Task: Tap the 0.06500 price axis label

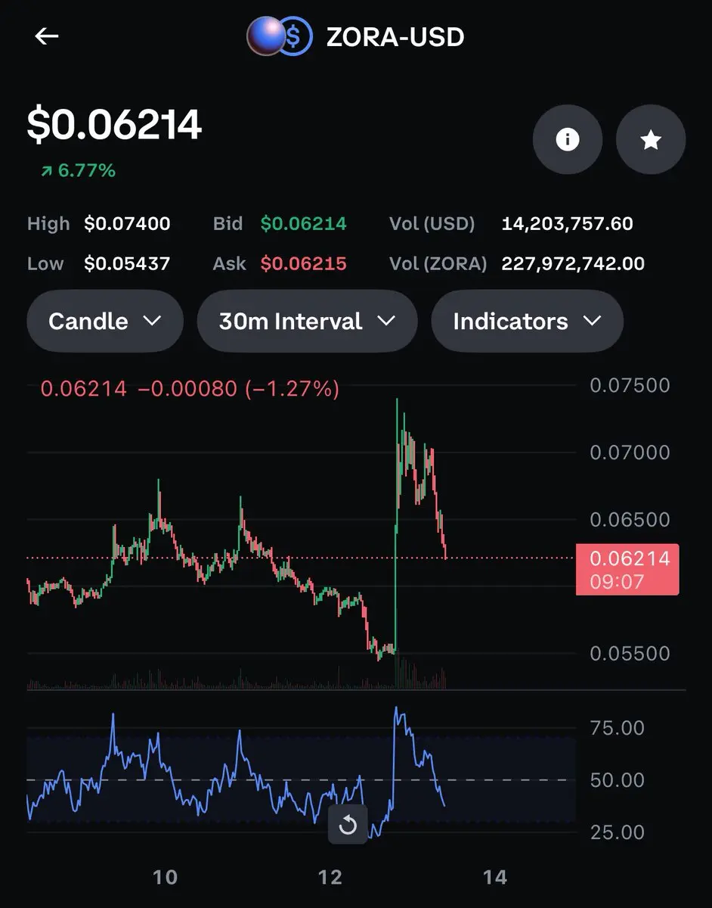Action: [630, 520]
